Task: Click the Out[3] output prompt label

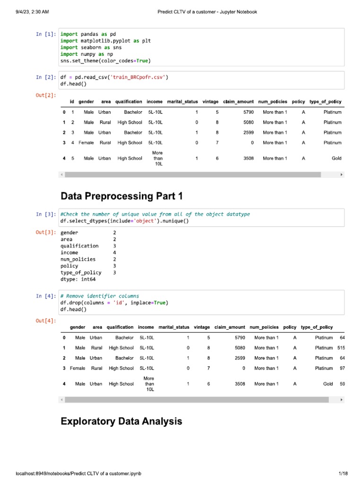Action: point(45,233)
